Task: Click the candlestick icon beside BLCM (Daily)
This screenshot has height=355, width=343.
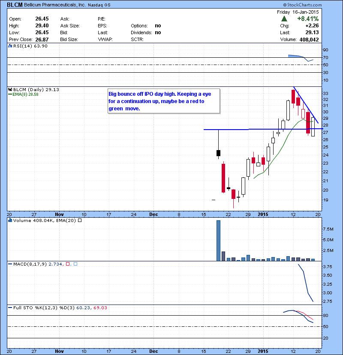Action: tap(10, 89)
